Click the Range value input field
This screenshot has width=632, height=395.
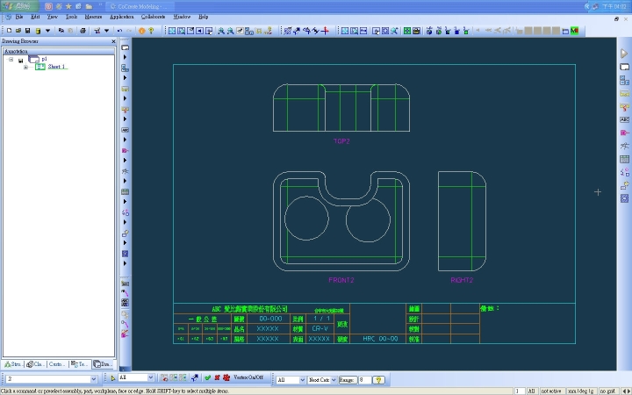365,380
